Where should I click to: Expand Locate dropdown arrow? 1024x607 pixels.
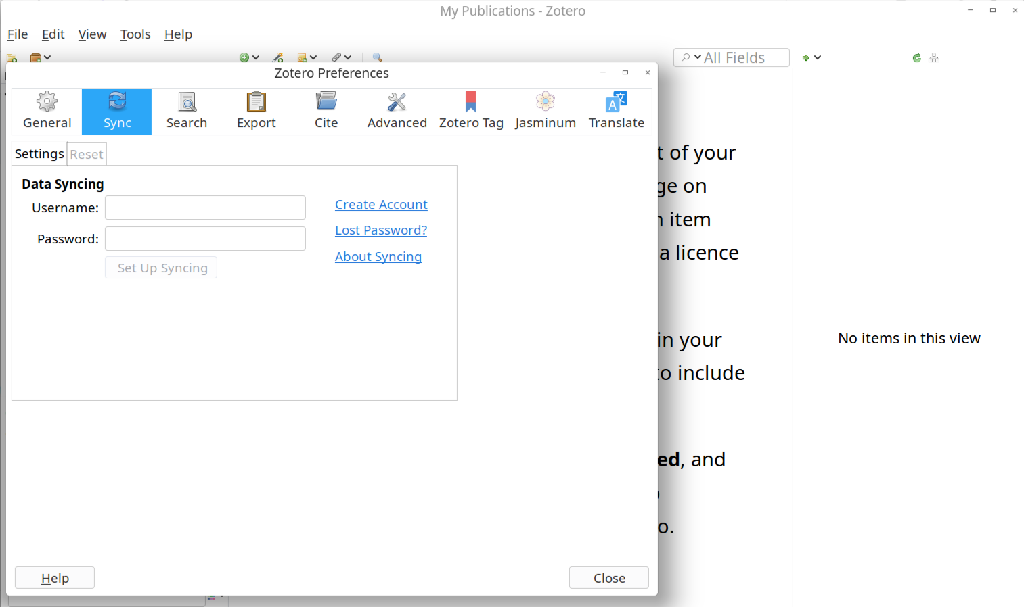818,58
